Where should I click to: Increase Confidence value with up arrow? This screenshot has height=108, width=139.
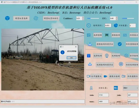click(83, 17)
